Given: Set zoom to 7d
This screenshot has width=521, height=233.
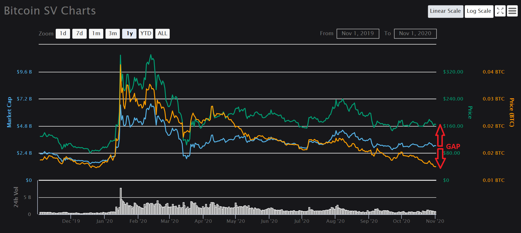Looking at the screenshot, I should pos(79,33).
